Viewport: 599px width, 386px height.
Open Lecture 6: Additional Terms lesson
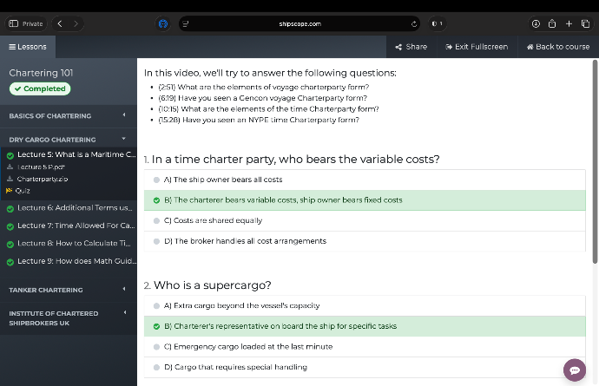[74, 208]
